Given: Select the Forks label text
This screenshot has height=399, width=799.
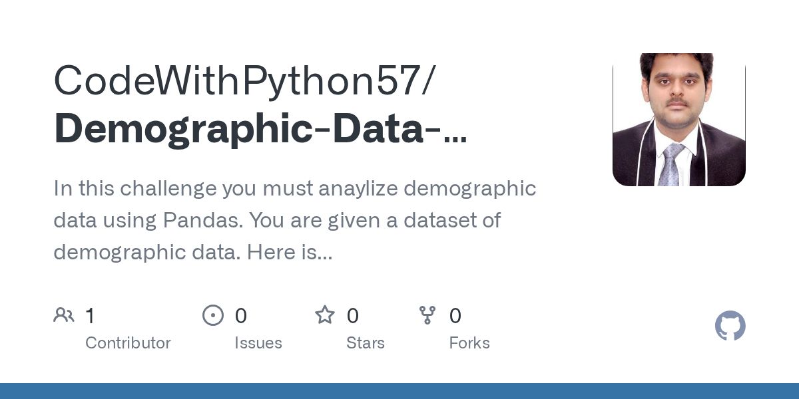Looking at the screenshot, I should click(x=469, y=343).
